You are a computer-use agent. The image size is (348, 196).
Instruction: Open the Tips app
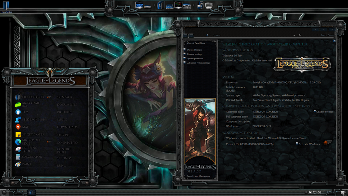22,112
